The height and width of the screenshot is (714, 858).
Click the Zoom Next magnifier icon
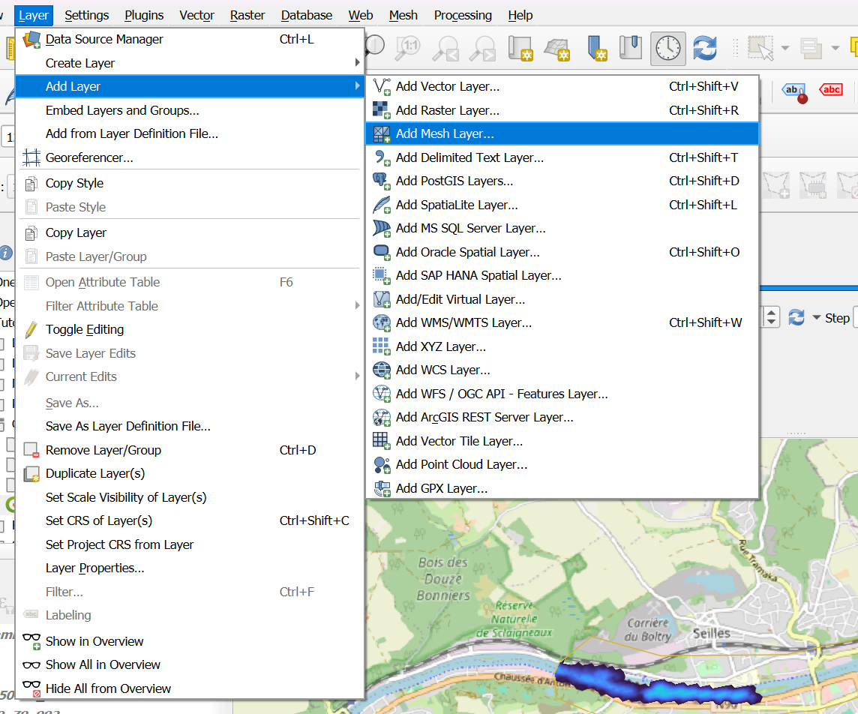click(483, 48)
